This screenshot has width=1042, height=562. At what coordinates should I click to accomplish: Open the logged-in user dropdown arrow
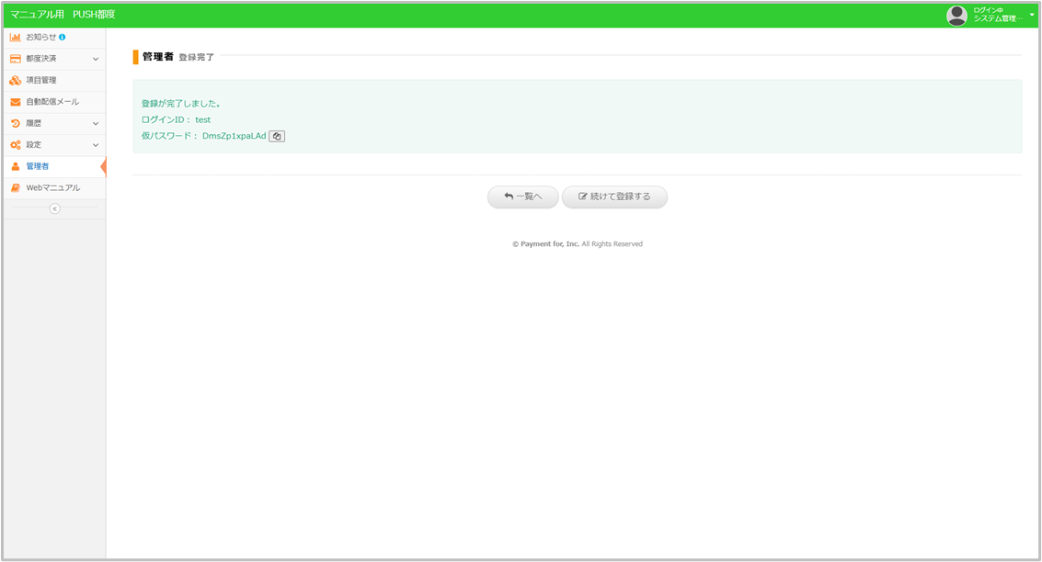1032,15
